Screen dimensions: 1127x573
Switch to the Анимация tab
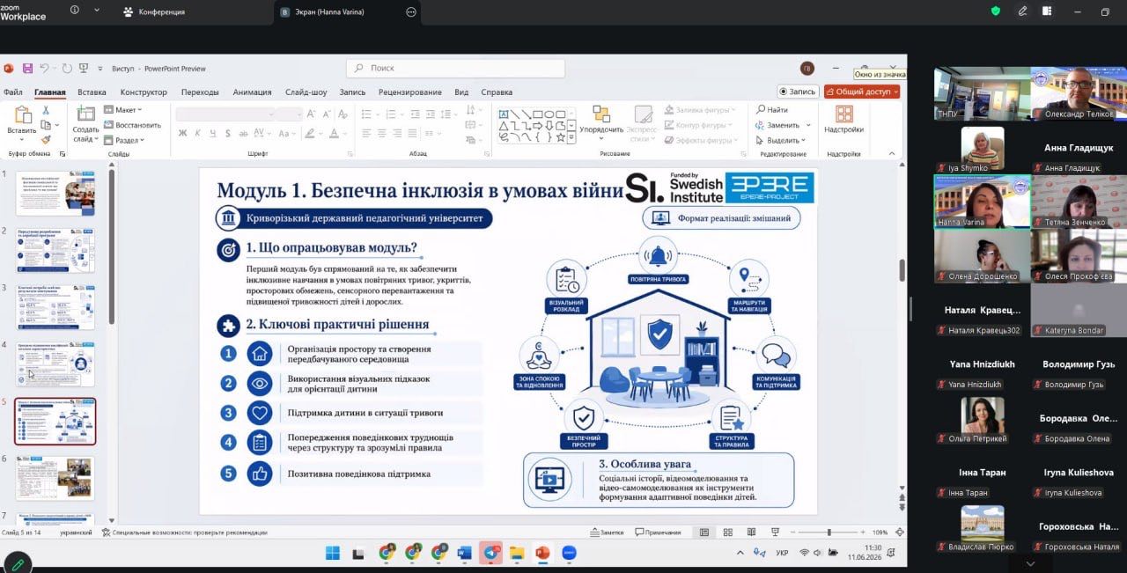252,92
